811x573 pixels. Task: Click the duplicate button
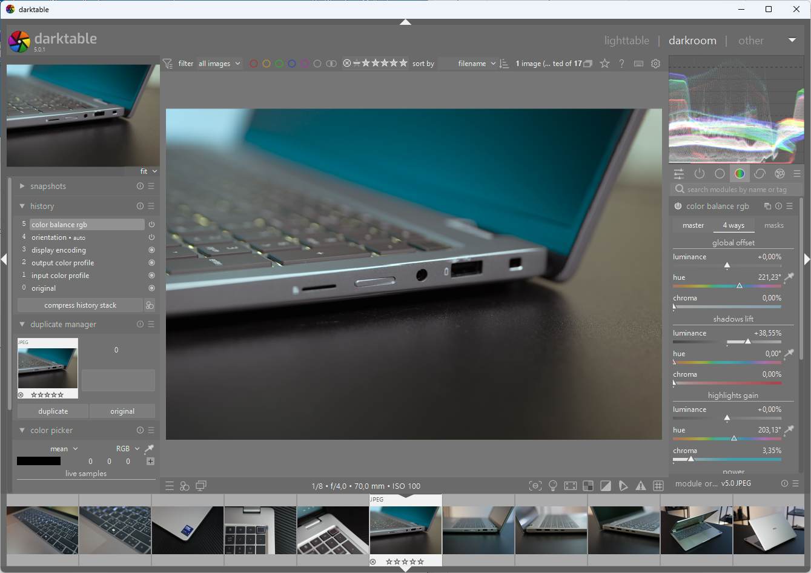[53, 411]
